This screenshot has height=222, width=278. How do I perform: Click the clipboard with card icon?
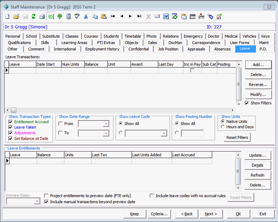click(184, 16)
